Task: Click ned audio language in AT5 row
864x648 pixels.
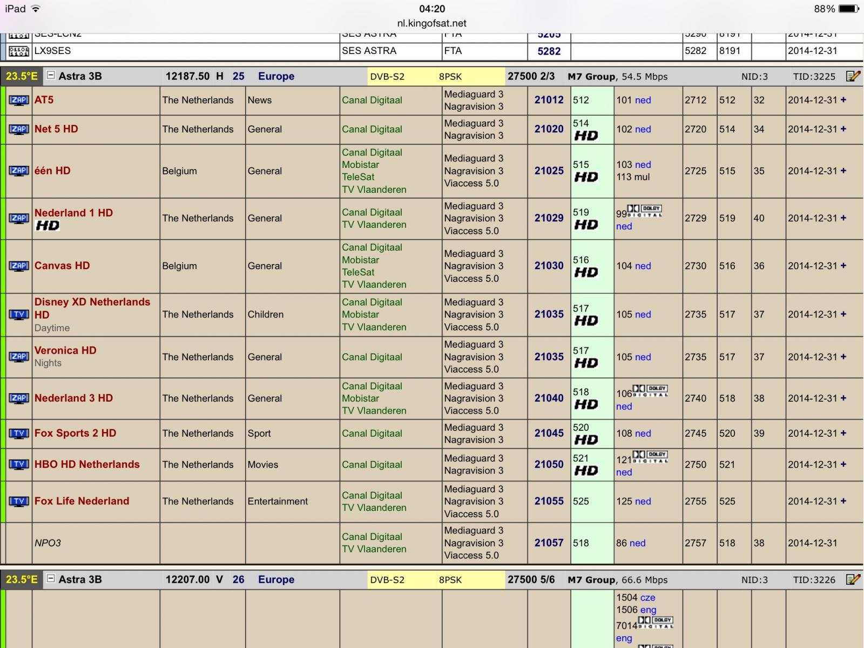Action: coord(643,100)
